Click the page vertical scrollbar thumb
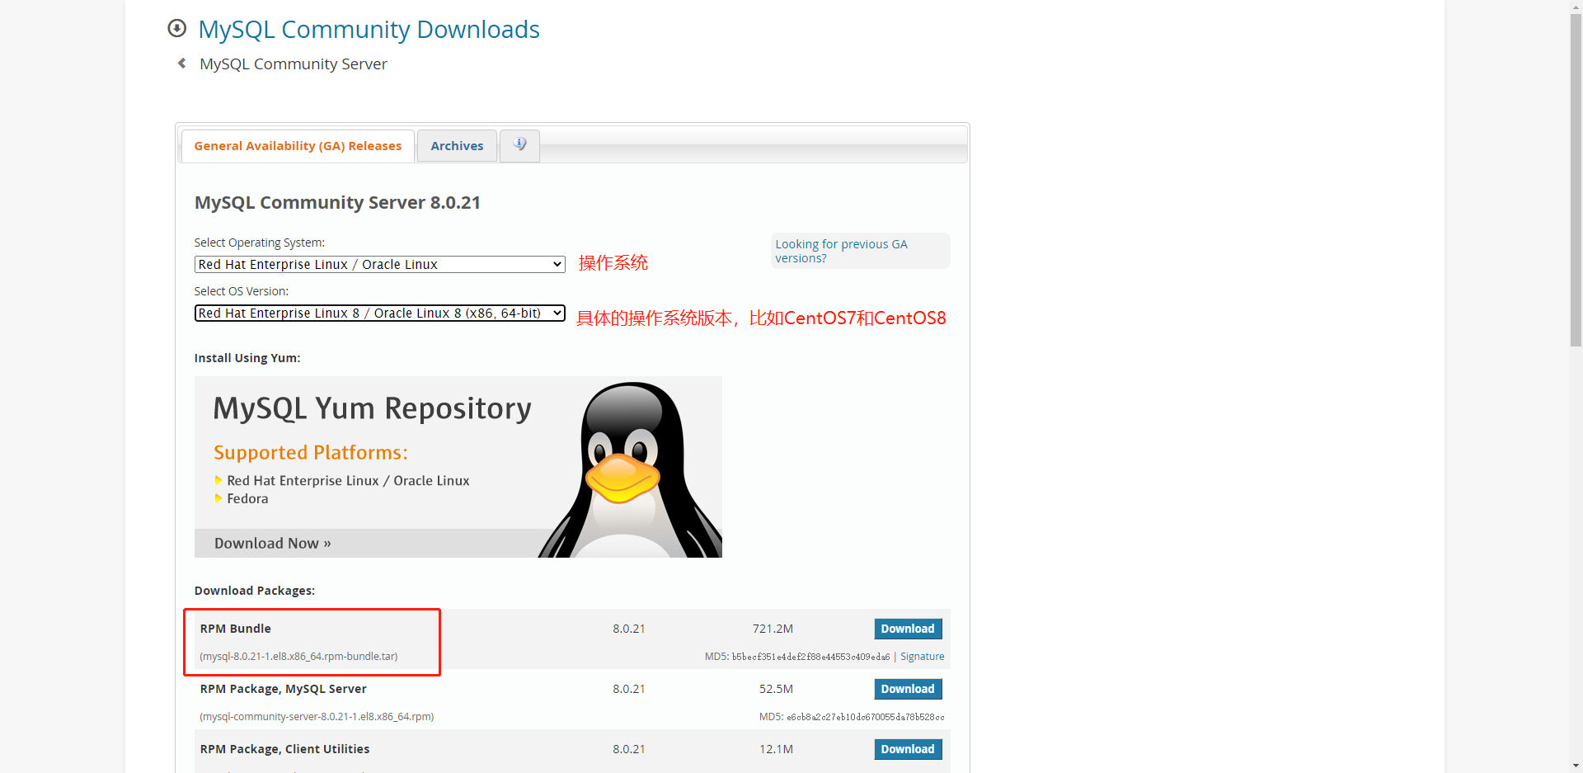Image resolution: width=1583 pixels, height=773 pixels. coord(1576,180)
